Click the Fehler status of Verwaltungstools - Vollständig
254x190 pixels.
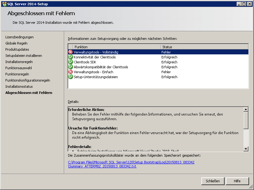(x=166, y=52)
